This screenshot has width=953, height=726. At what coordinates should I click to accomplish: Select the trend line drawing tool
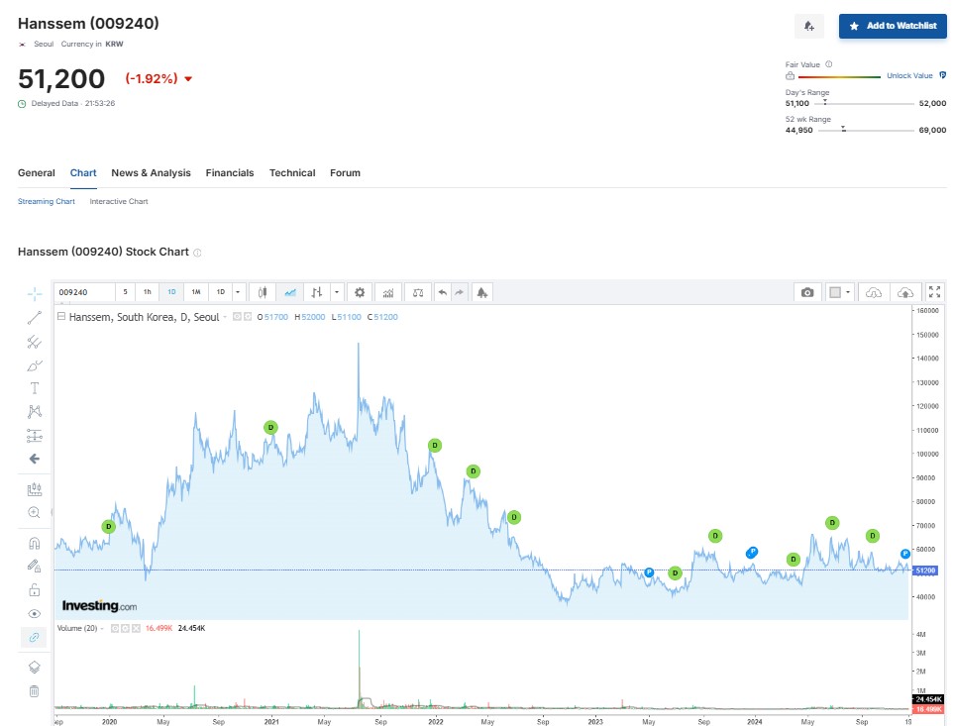pyautogui.click(x=35, y=317)
